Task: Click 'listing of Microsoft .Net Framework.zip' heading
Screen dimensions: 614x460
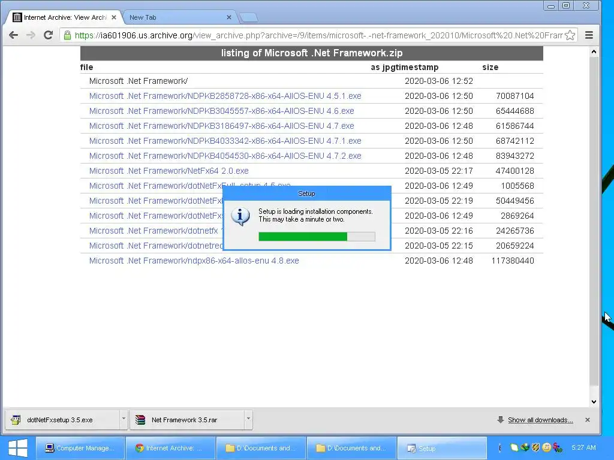Action: click(x=312, y=53)
